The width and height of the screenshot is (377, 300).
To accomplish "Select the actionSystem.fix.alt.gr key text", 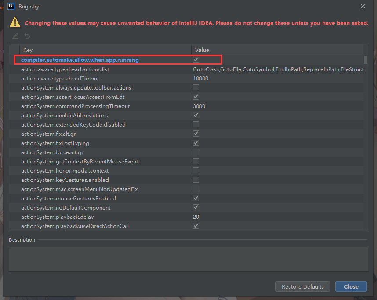I will (49, 134).
